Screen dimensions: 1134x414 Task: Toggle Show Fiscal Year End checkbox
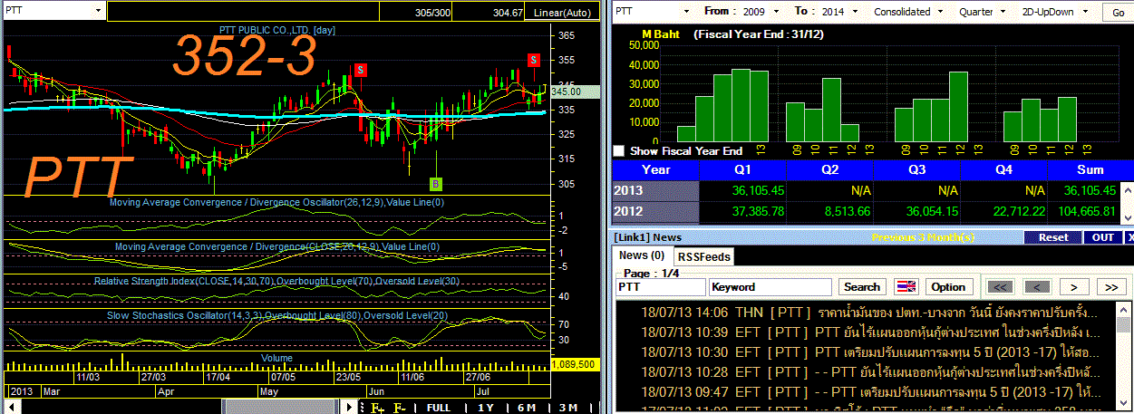point(619,151)
